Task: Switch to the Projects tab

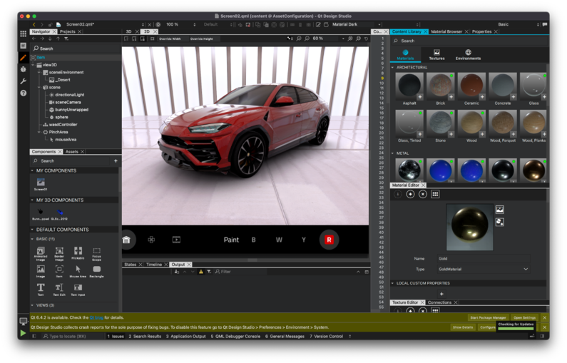Action: point(68,32)
